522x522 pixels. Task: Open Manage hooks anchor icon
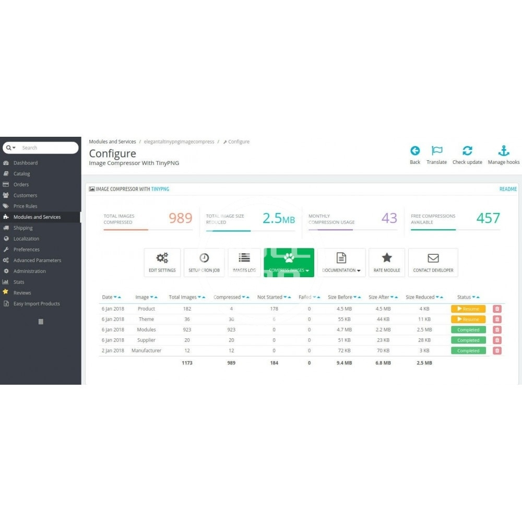503,151
